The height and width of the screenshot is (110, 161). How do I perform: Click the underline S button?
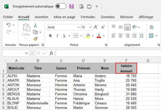(x=64, y=36)
